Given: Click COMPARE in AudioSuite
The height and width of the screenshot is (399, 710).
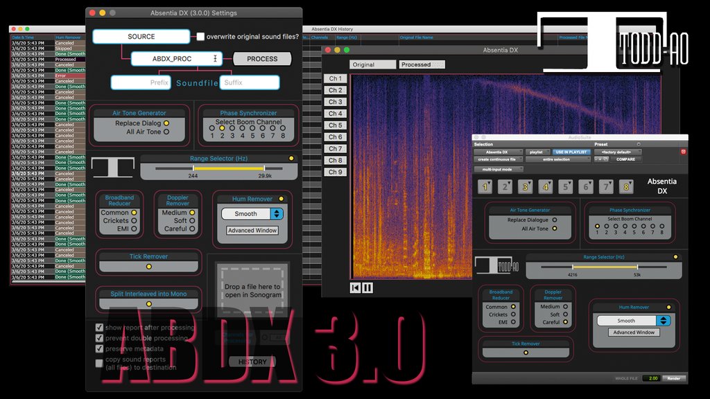Looking at the screenshot, I should 626,159.
